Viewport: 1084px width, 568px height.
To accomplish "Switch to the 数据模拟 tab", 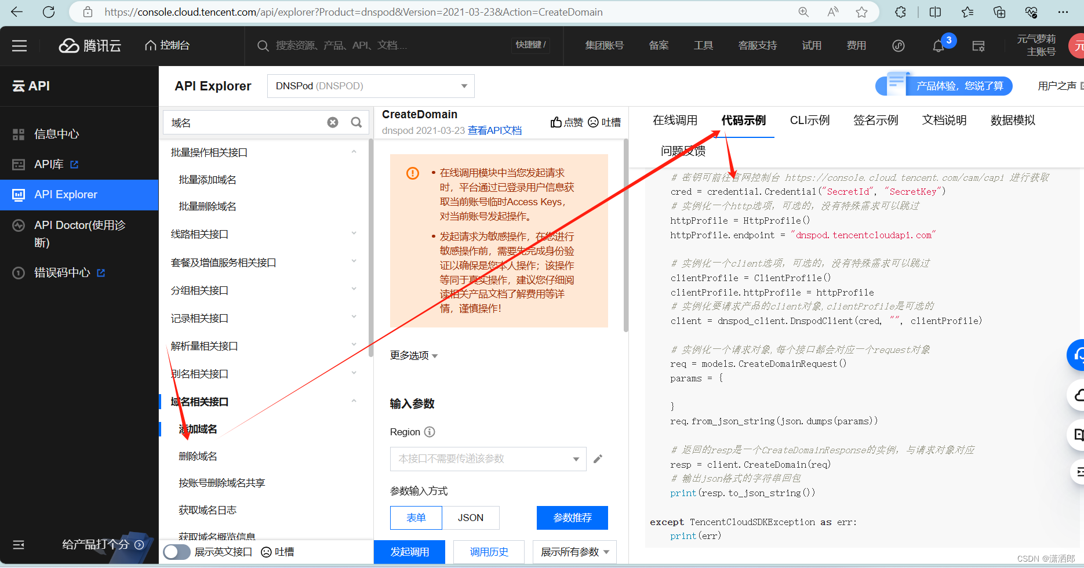I will click(x=1013, y=120).
